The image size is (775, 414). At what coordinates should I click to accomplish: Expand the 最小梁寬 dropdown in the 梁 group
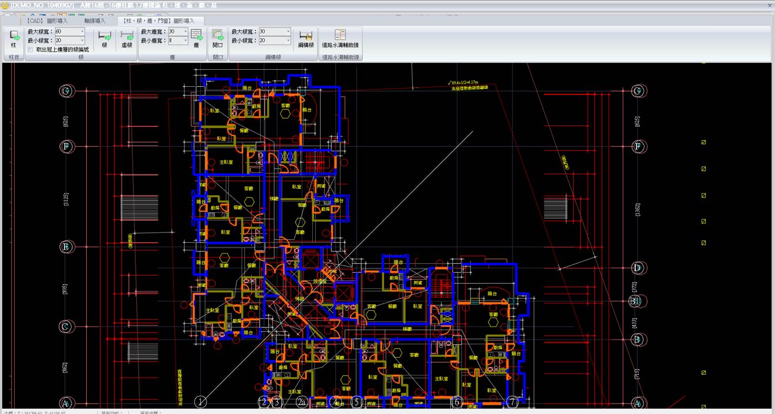click(x=82, y=41)
